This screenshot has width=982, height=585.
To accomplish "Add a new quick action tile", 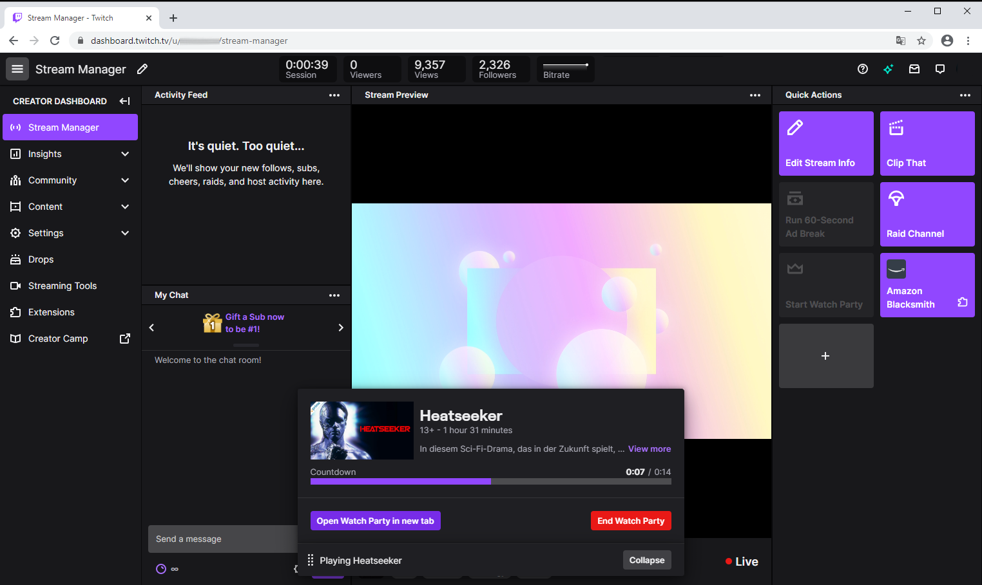I will pos(825,356).
